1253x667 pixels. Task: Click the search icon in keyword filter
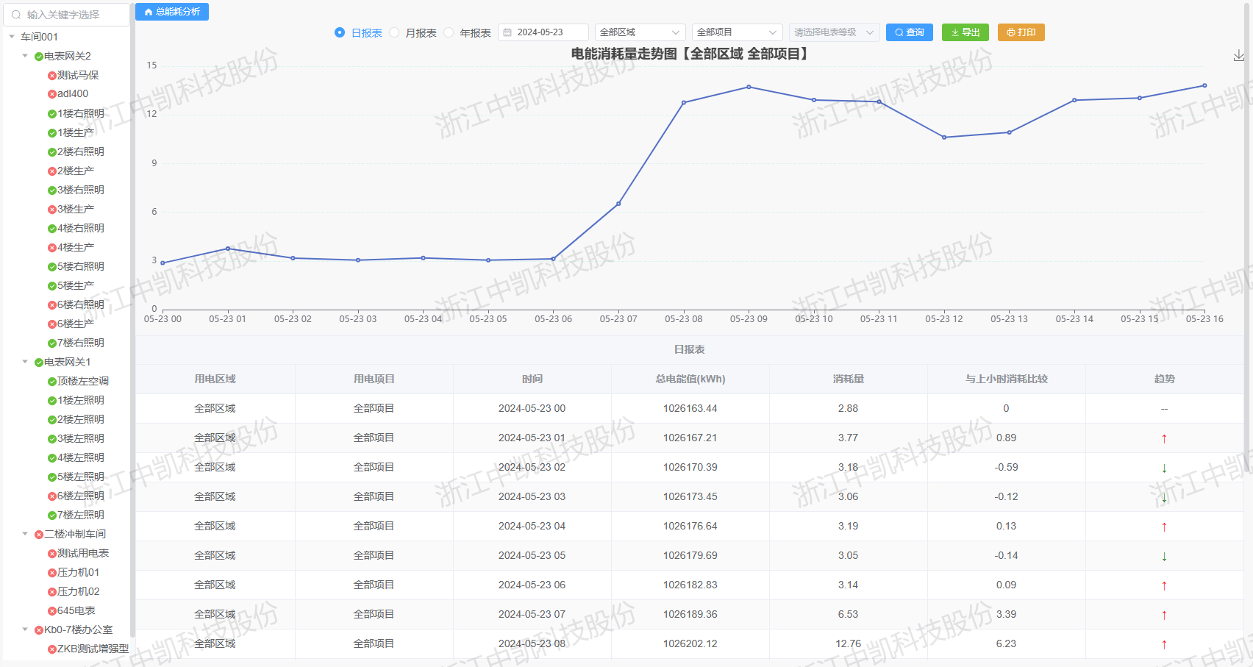click(x=16, y=15)
